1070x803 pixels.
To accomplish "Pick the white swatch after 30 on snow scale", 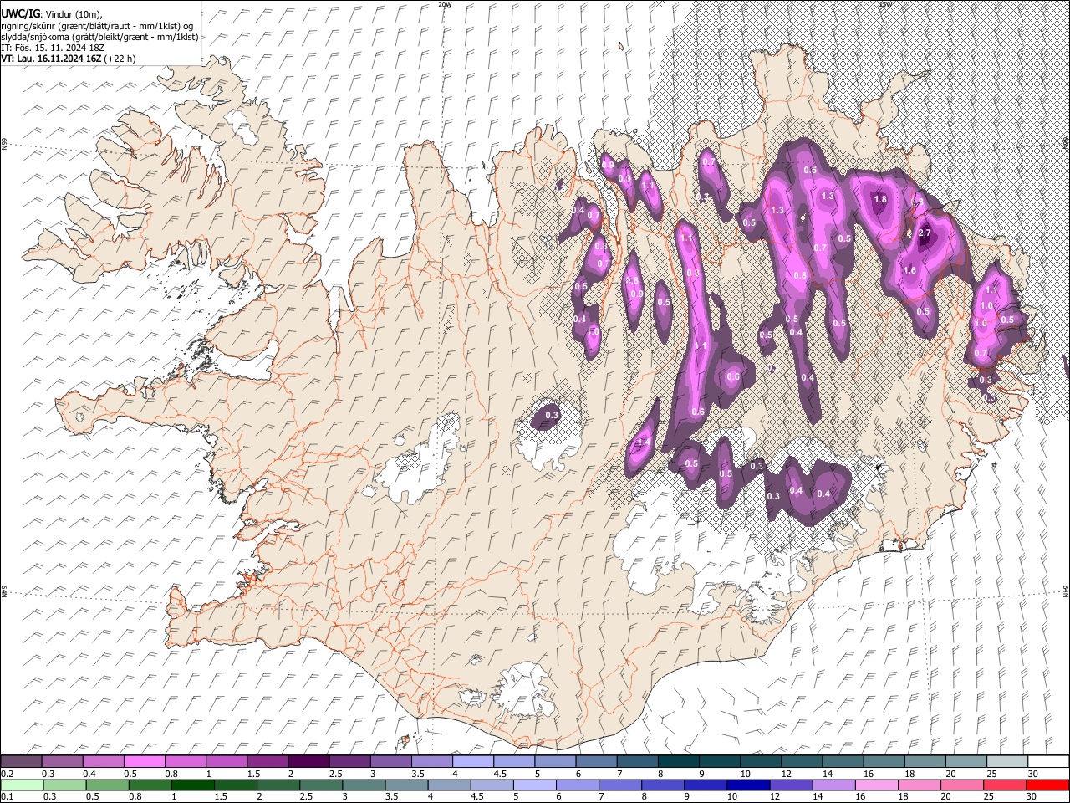I will [x=1047, y=762].
